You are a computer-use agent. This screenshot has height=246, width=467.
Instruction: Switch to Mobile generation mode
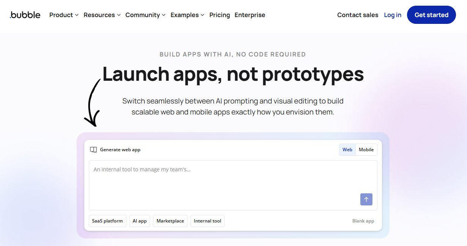click(x=366, y=149)
